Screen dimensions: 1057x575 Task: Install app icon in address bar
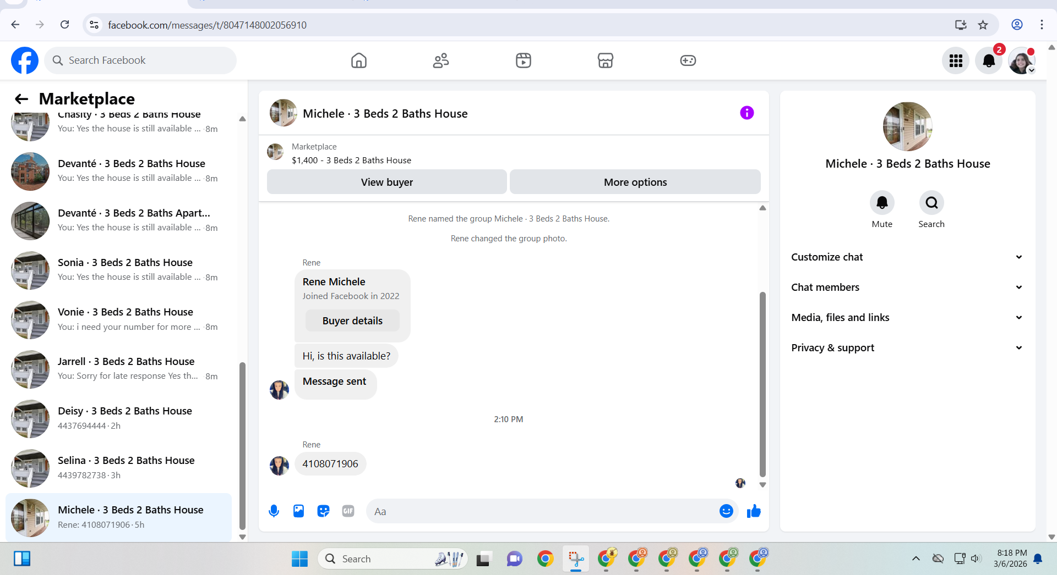[x=961, y=25]
